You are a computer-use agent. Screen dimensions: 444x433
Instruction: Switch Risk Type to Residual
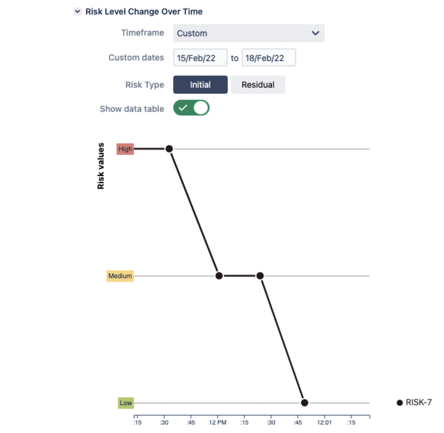(x=258, y=85)
